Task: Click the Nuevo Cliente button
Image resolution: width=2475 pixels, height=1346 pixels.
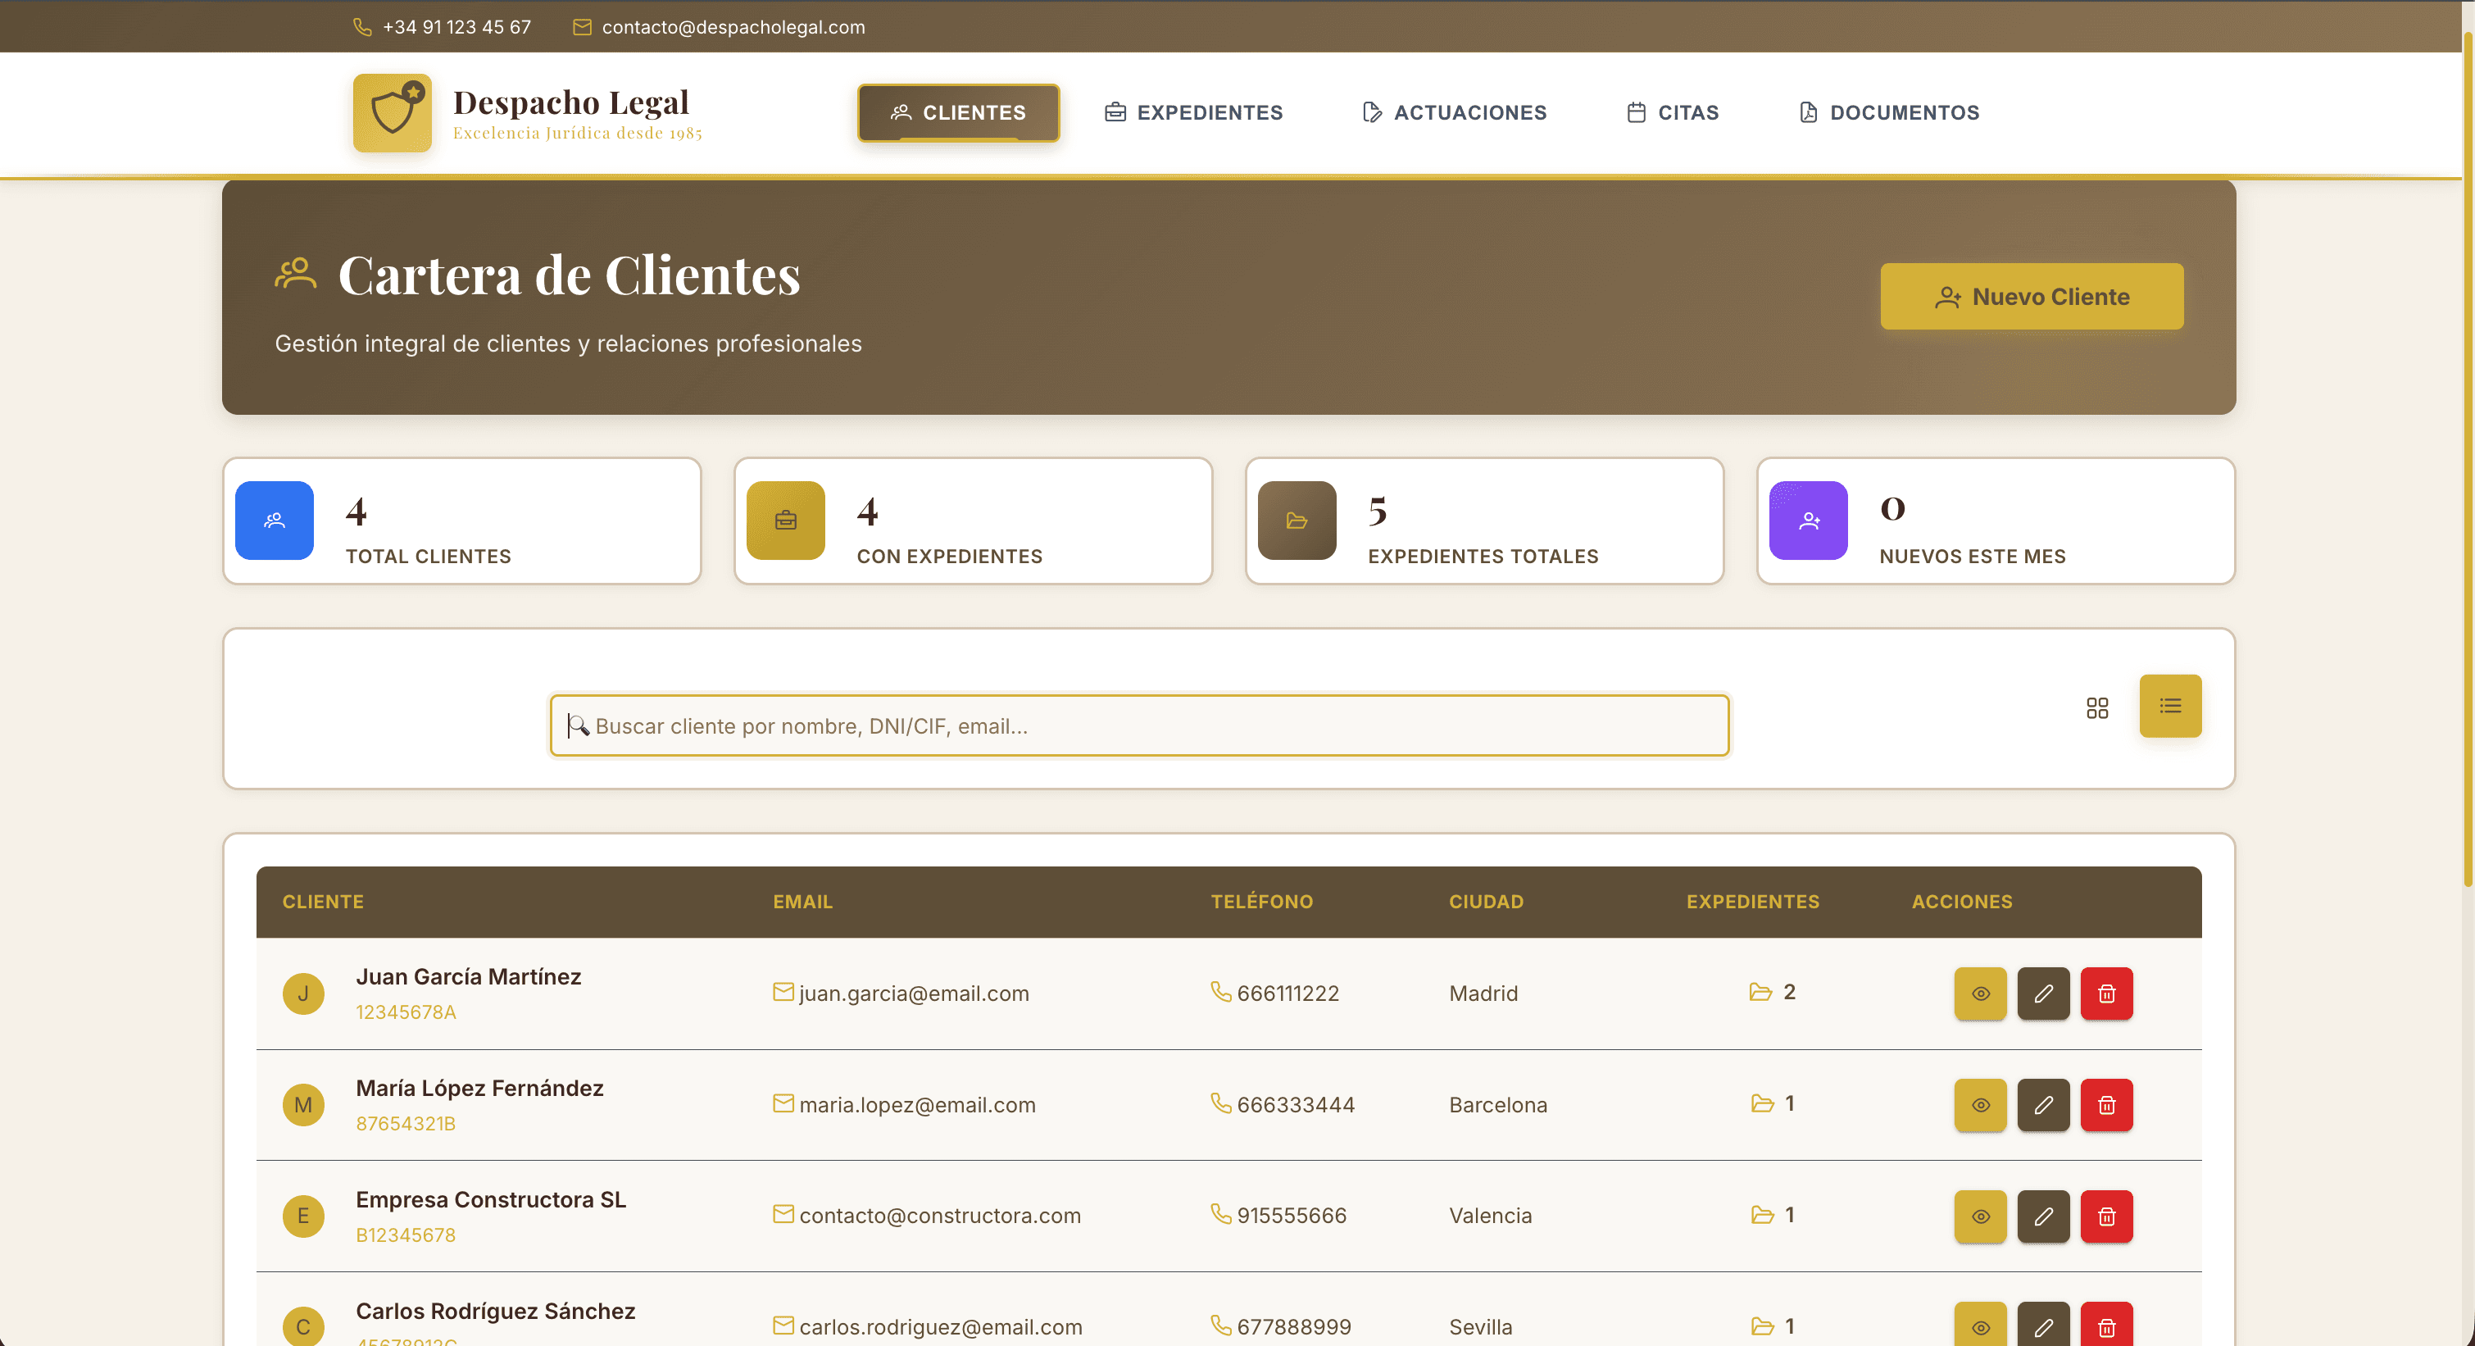Action: click(2031, 297)
